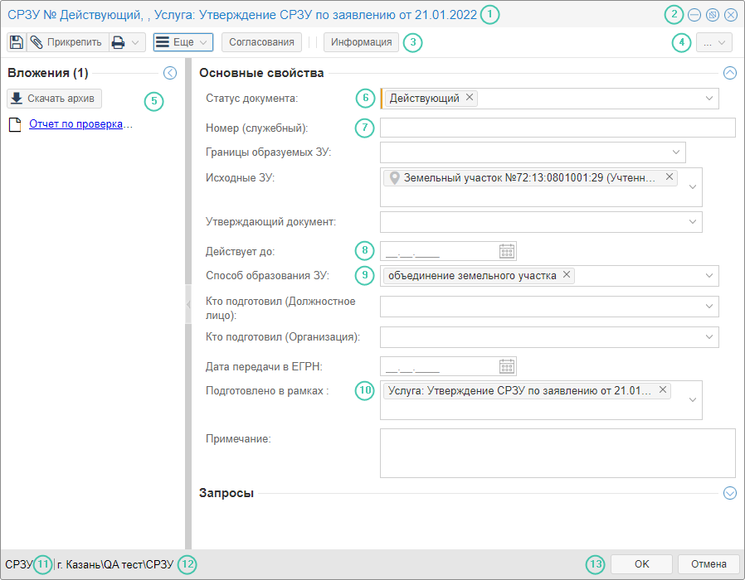Click the Прикрепить paperclip button
Viewport: 745px width, 580px height.
[67, 42]
